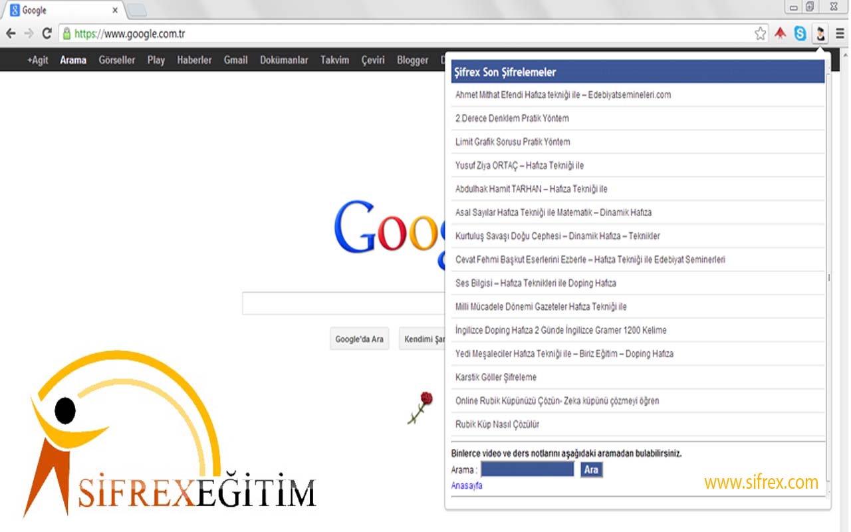Open Yedi Meşaleciler Hafıza Tekniği link
851x532 pixels.
[564, 354]
